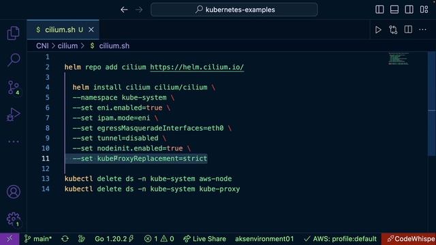The height and width of the screenshot is (245, 436).
Task: Synchronize changes in status bar
Action: click(x=65, y=239)
